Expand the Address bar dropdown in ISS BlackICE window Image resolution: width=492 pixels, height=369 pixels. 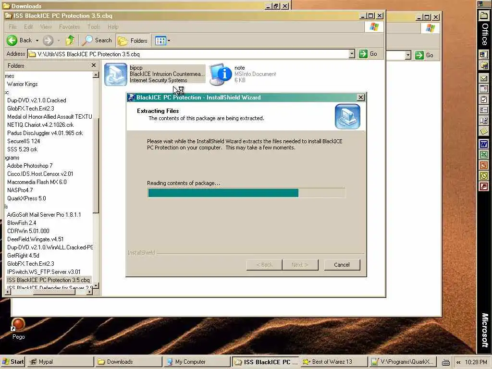click(x=352, y=54)
